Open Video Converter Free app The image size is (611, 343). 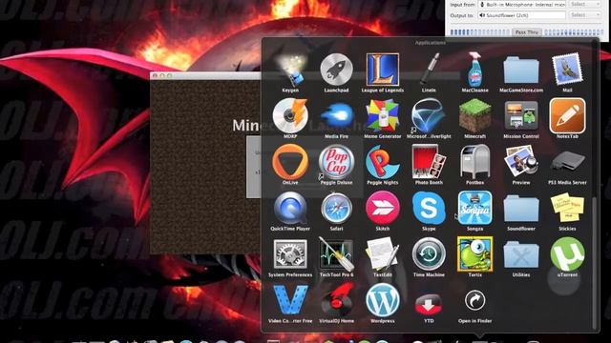point(290,300)
